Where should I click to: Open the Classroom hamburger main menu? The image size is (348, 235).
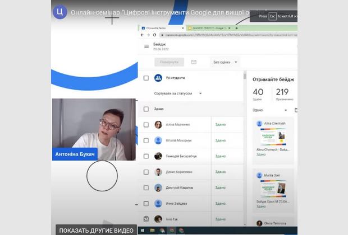click(x=146, y=46)
